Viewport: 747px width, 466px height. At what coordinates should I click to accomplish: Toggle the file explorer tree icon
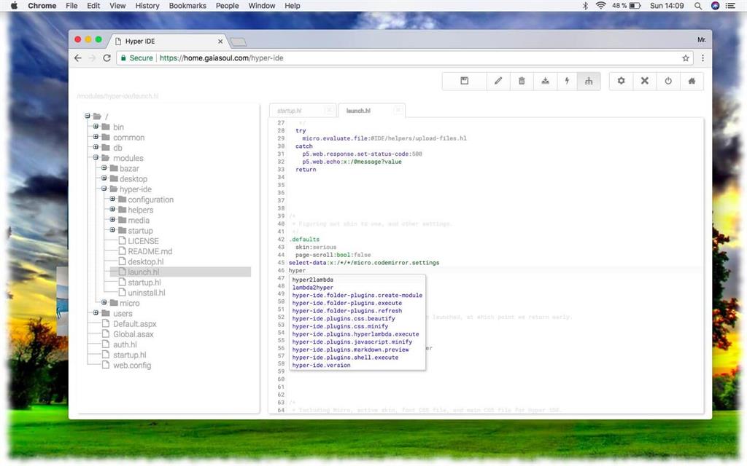(589, 81)
